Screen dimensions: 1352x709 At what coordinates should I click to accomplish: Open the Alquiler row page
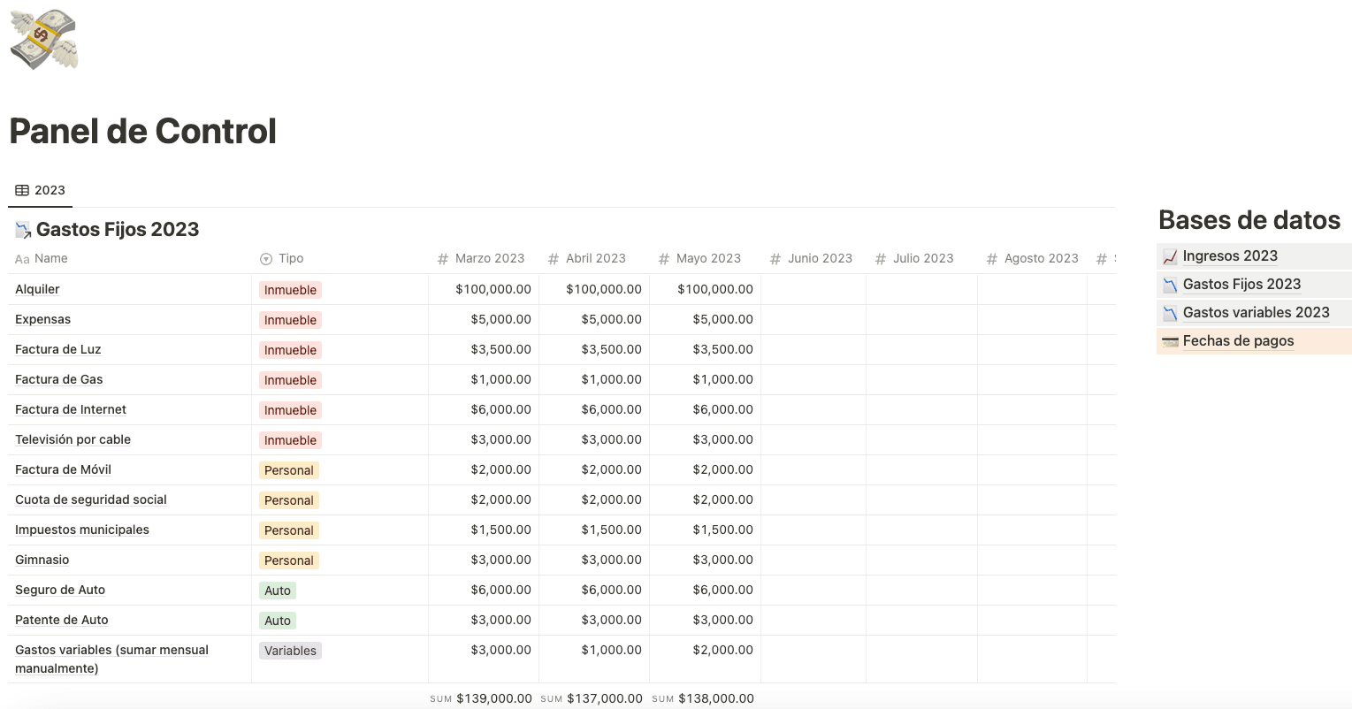tap(38, 289)
